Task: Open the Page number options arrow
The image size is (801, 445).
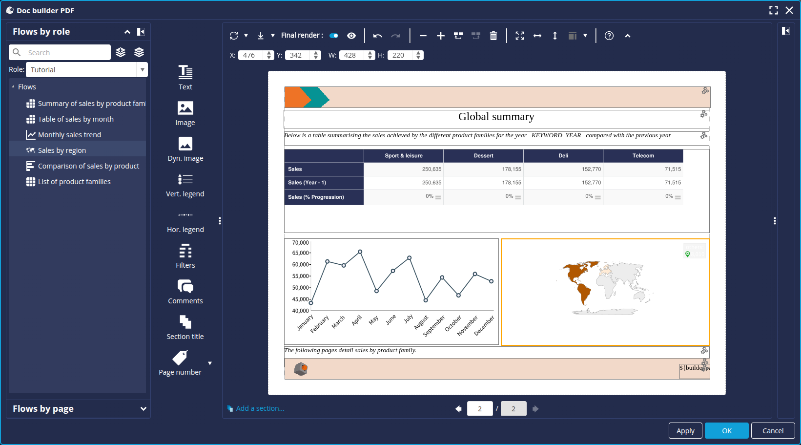Action: pos(210,363)
